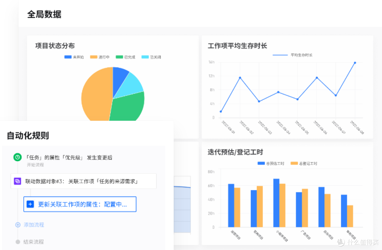Click the 自动化规则 panel heading
382x250 pixels.
[28, 135]
